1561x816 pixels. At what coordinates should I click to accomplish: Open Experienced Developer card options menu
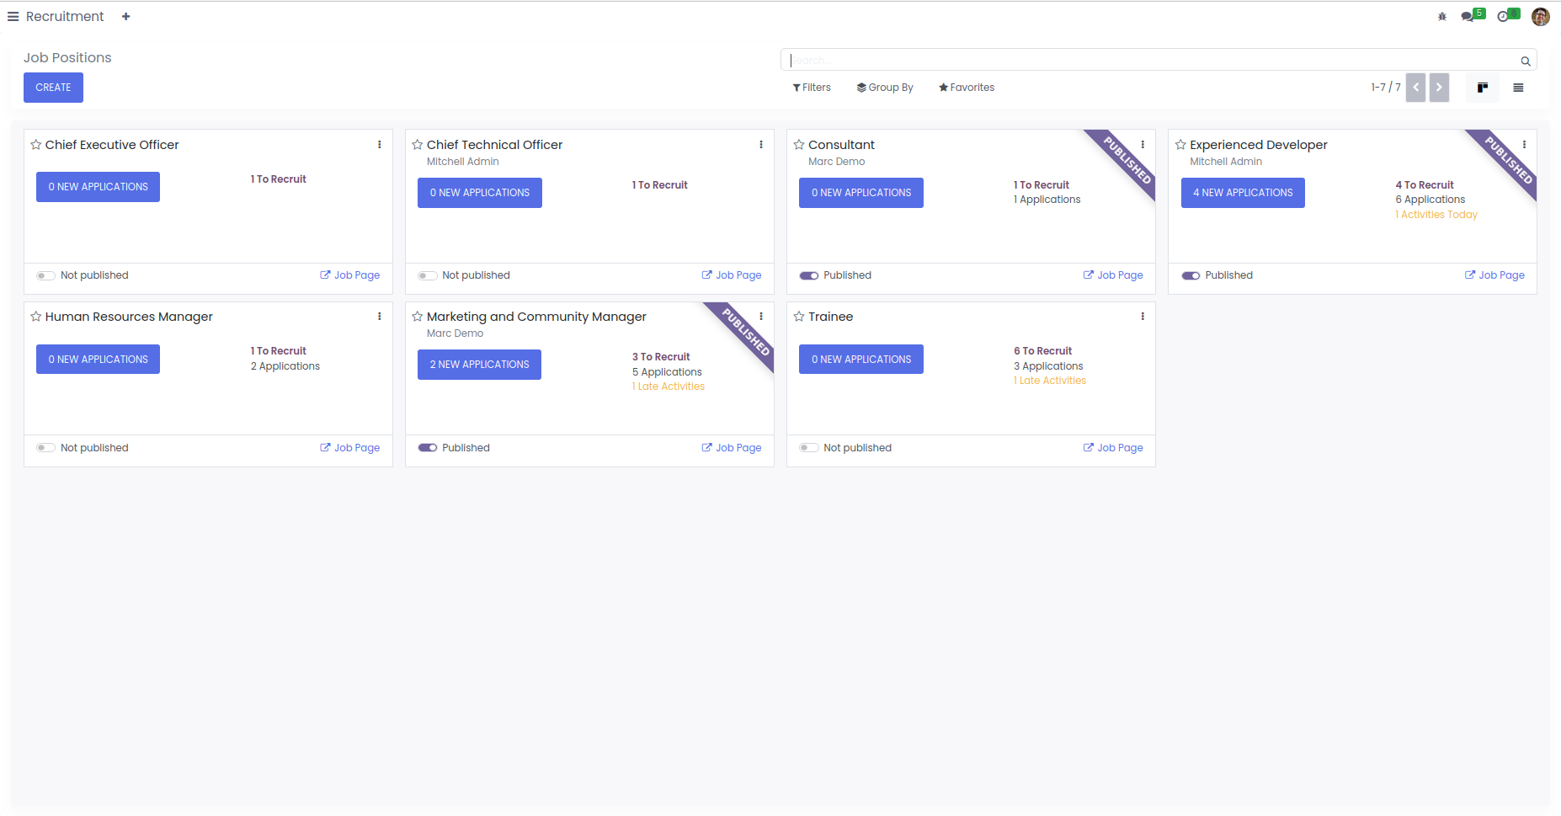point(1524,145)
